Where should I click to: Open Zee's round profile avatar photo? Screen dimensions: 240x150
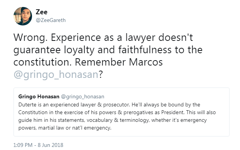(x=23, y=16)
